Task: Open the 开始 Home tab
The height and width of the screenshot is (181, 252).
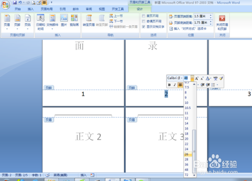Action: [18, 9]
